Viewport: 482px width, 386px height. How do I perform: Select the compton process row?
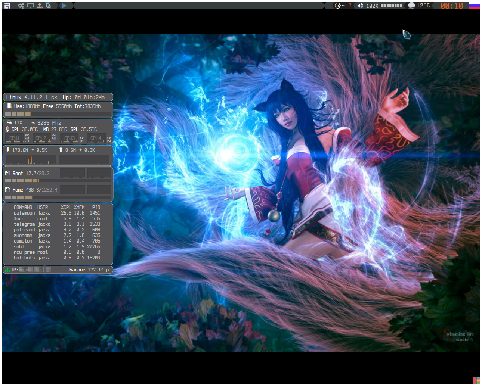click(57, 241)
